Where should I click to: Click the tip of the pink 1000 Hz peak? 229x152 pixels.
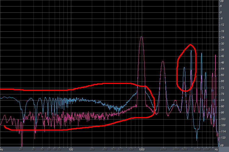pos(141,37)
